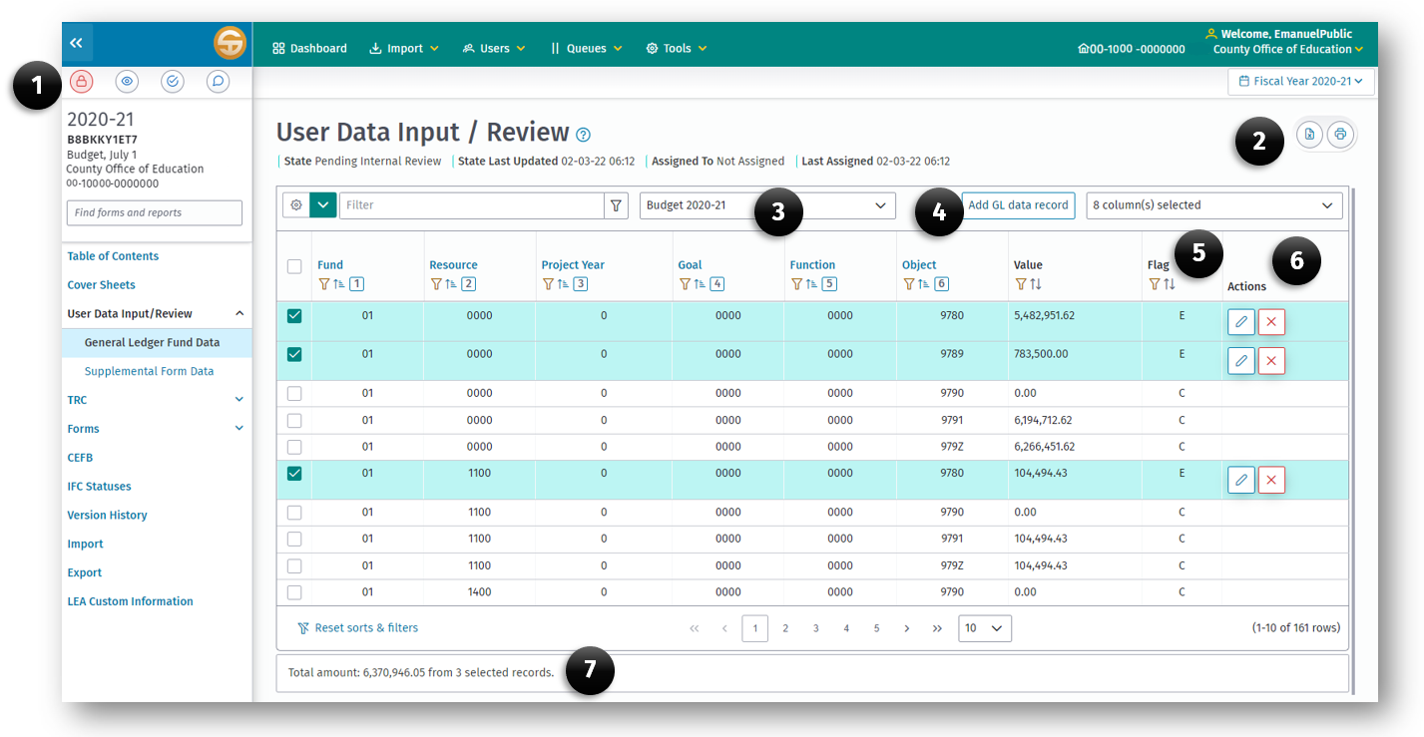Open the Import menu in the top bar

(x=403, y=47)
